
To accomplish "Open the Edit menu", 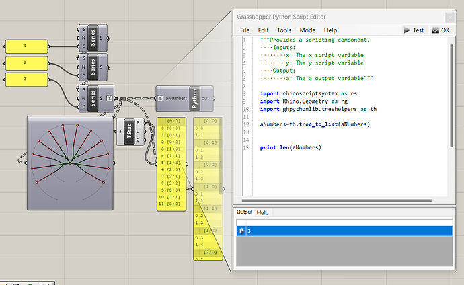I will click(263, 30).
